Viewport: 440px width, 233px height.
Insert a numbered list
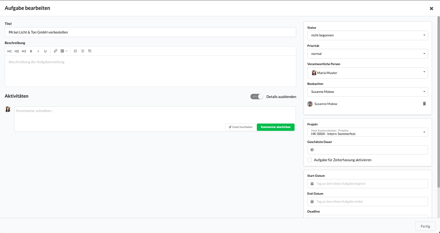click(76, 51)
